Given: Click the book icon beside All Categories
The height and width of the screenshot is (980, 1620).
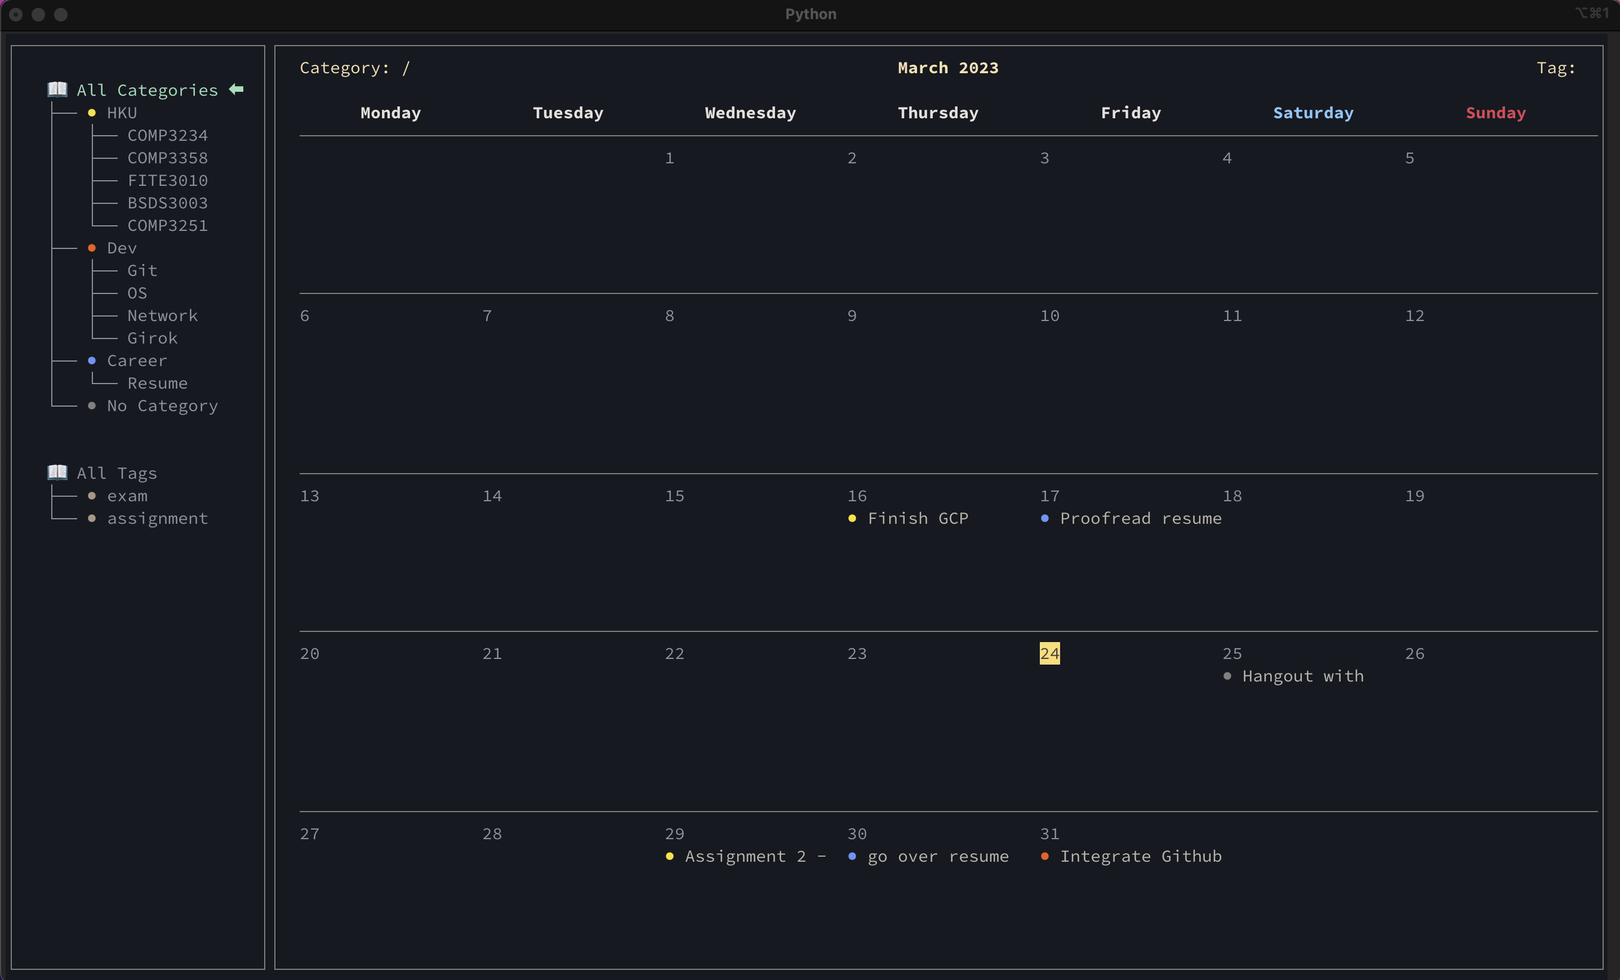Looking at the screenshot, I should 57,90.
